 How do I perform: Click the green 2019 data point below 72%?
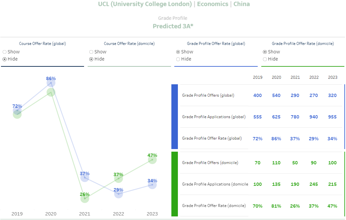pos(17,115)
